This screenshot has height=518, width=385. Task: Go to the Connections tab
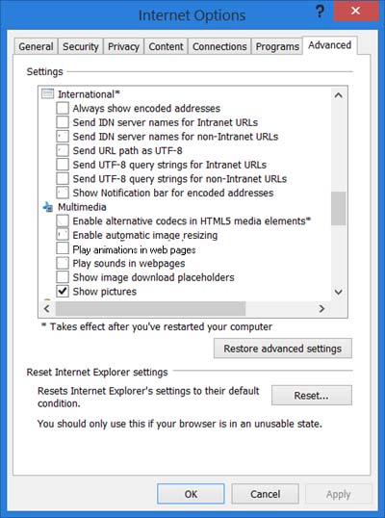click(219, 46)
